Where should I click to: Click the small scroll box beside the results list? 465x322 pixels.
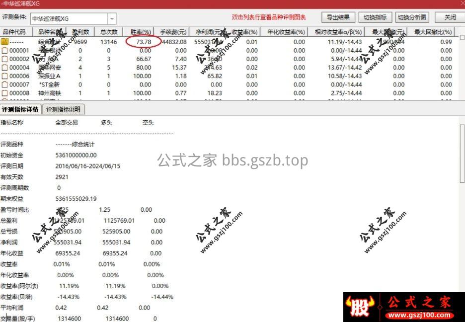pyautogui.click(x=462, y=37)
